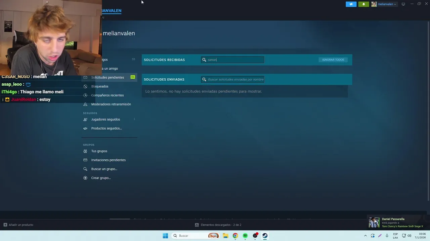430x241 pixels.
Task: Open the green notifications bell
Action: point(363,4)
